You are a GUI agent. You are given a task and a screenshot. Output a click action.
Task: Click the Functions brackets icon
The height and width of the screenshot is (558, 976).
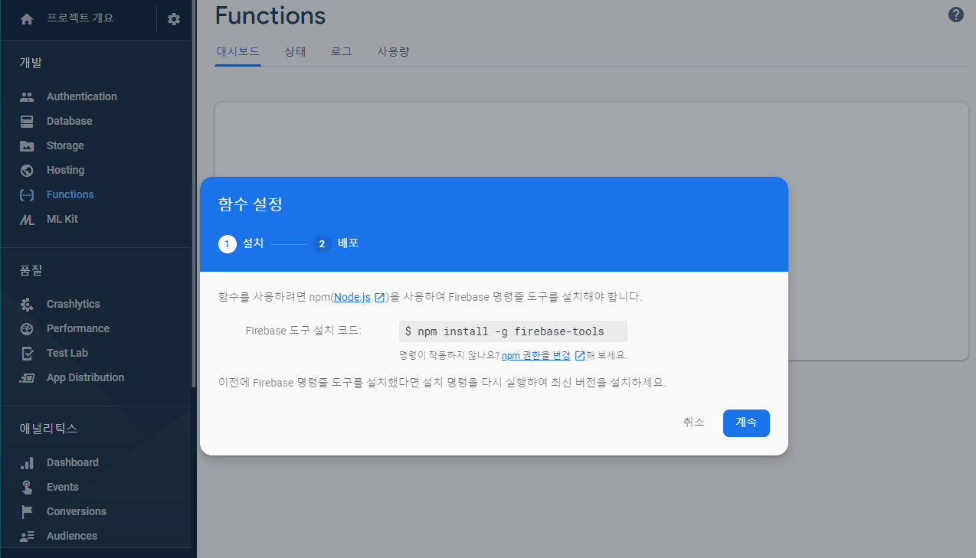click(27, 194)
